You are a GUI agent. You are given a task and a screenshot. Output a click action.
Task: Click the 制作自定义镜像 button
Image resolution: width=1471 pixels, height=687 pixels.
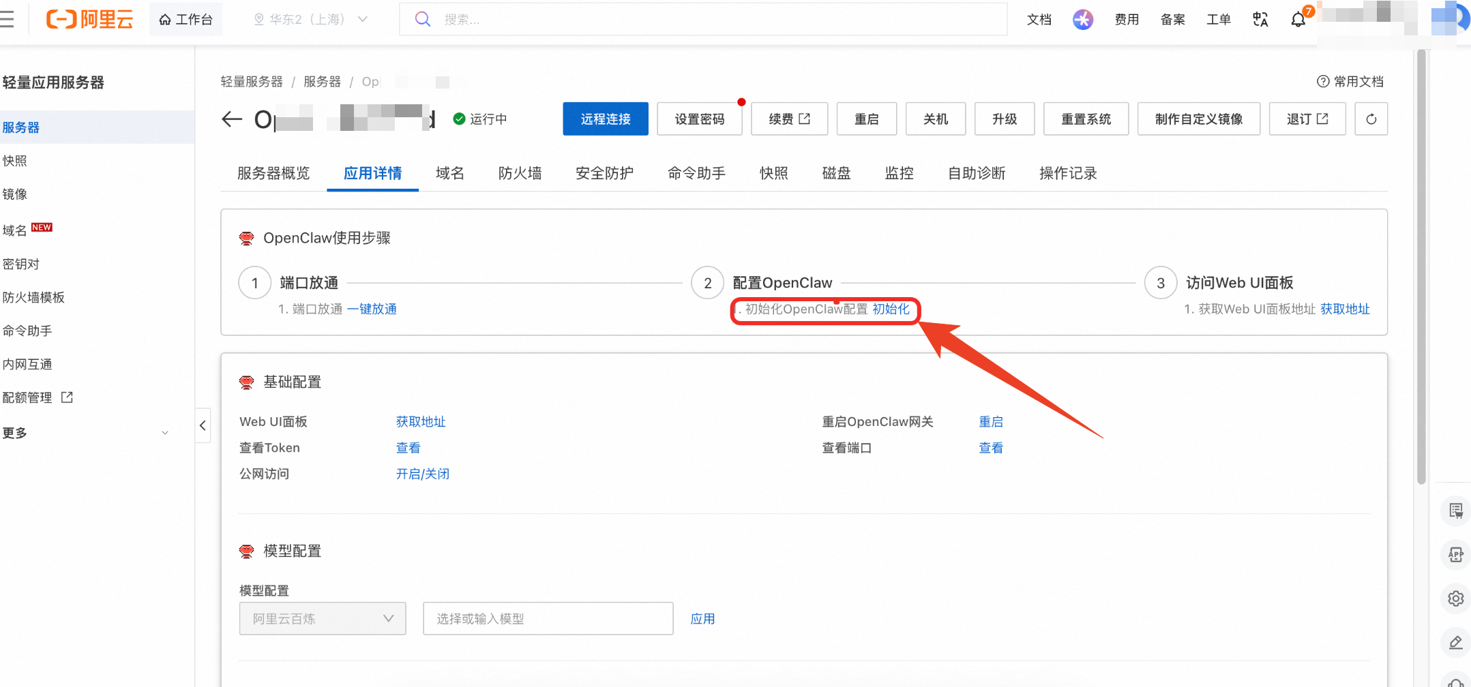coord(1199,119)
